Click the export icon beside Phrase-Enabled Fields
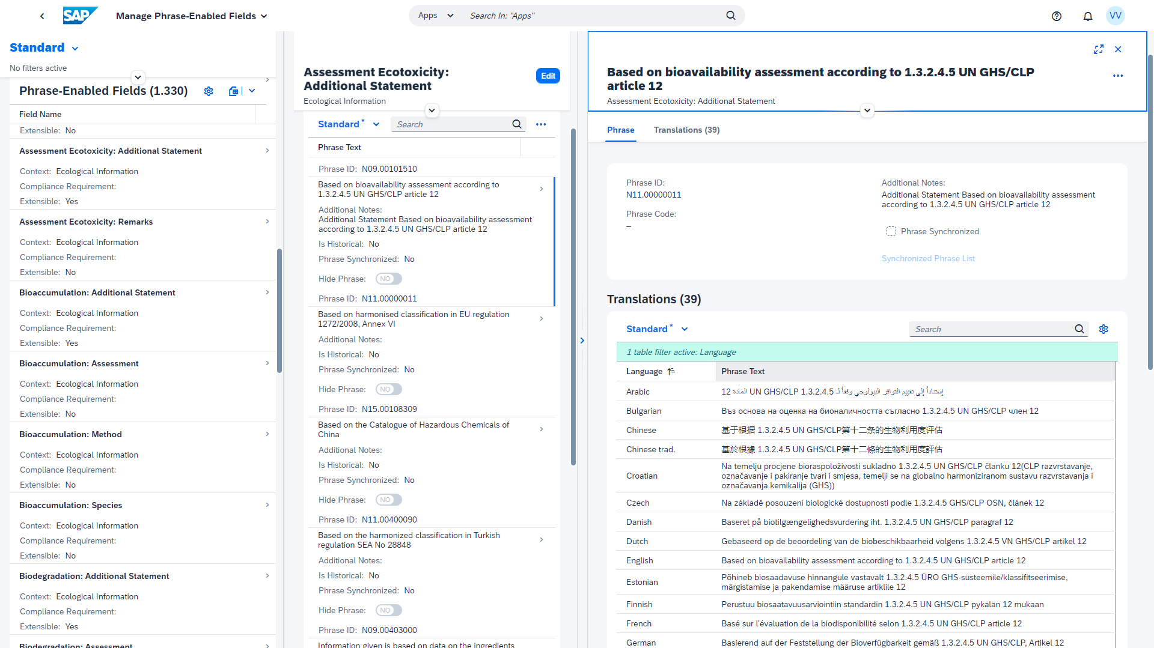1154x648 pixels. click(233, 91)
